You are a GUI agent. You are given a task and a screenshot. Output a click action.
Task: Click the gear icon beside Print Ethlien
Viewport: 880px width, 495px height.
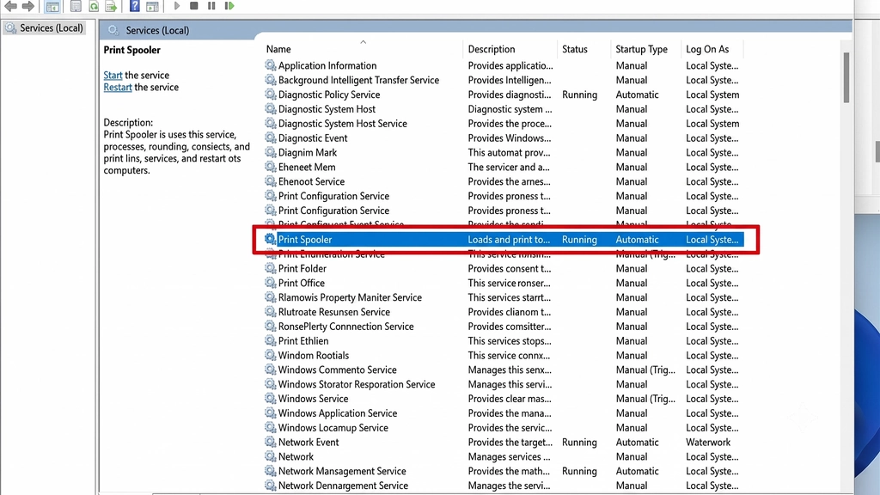pyautogui.click(x=271, y=340)
